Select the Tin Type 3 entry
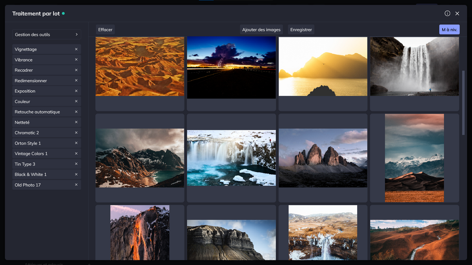 (46, 164)
